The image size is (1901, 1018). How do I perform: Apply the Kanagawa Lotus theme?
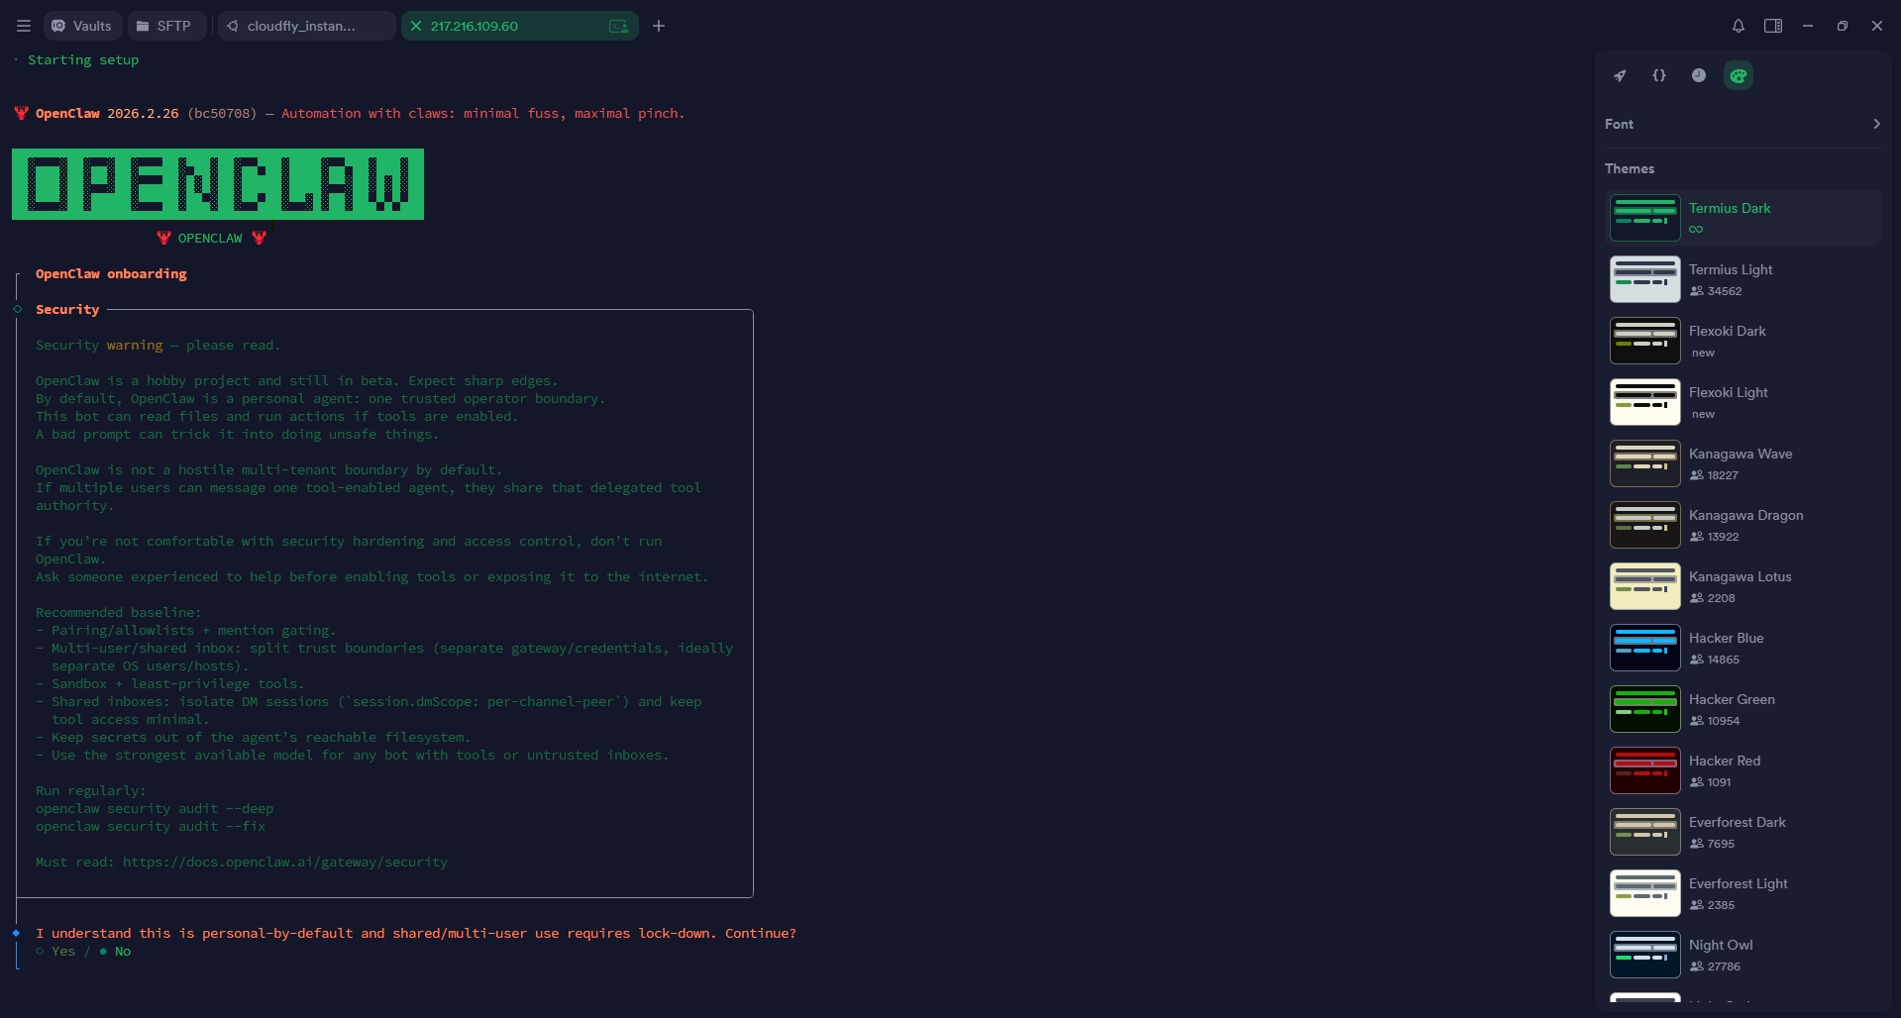pos(1743,586)
